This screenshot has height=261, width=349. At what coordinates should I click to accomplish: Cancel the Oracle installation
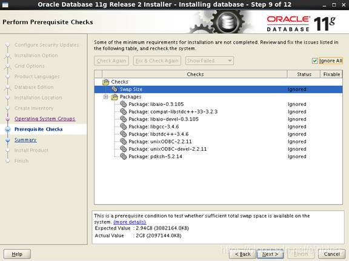tap(331, 254)
